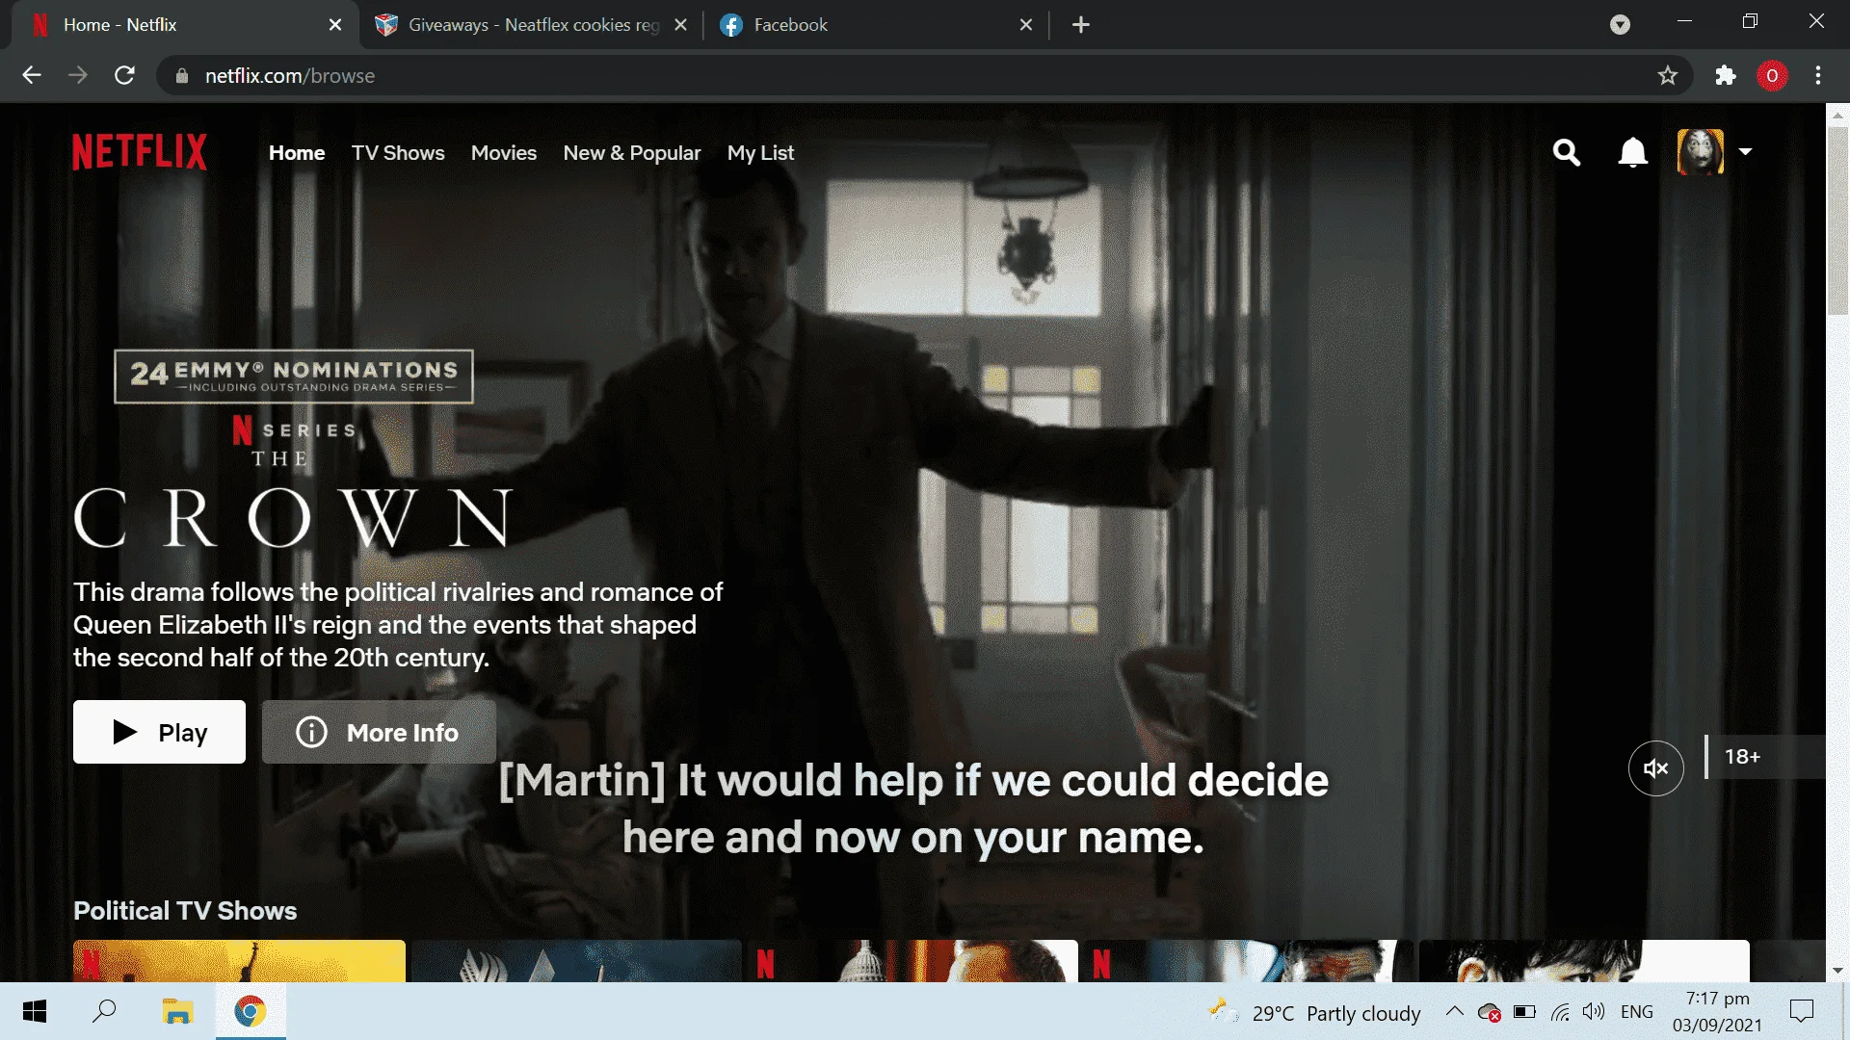Click the tray icon with red X badge
The height and width of the screenshot is (1040, 1850).
tap(1490, 1012)
